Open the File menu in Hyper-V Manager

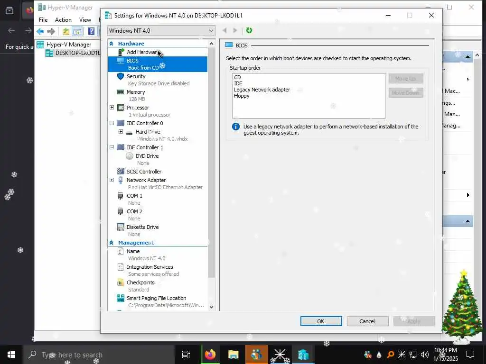(43, 20)
